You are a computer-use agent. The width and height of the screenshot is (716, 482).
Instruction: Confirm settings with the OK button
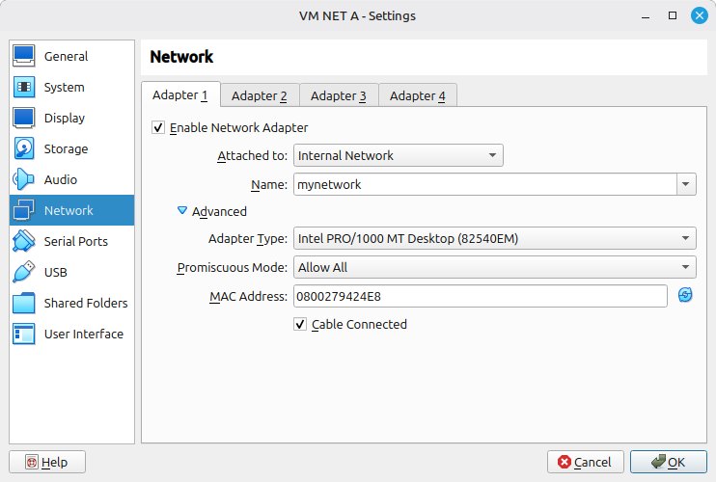tap(669, 462)
